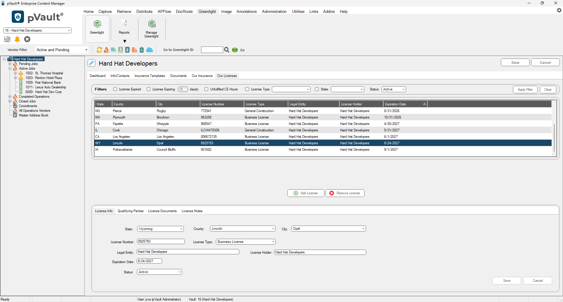Image resolution: width=563 pixels, height=302 pixels.
Task: Open the License Notes tab
Action: click(x=192, y=211)
